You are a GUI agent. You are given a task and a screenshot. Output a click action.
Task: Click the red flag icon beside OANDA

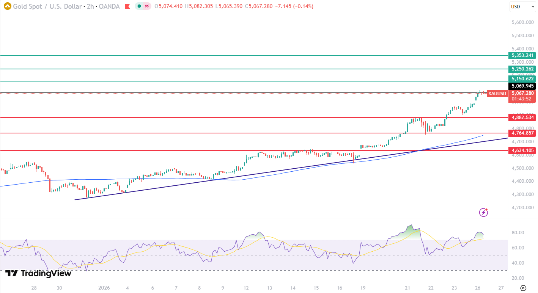[127, 6]
